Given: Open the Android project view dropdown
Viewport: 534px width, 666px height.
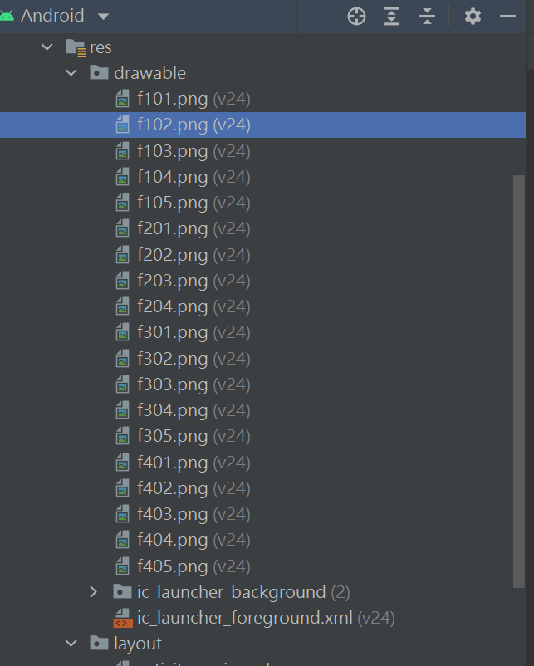Looking at the screenshot, I should coord(103,17).
